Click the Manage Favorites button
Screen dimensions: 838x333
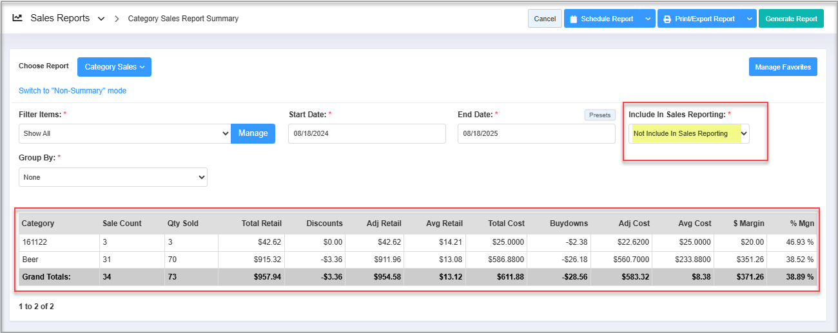click(783, 67)
